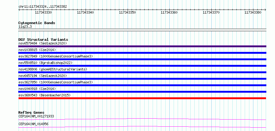This screenshot has width=275, height=131.
Task: Open the CEP164|NM_001271933 transcript label
Action: pos(36,116)
